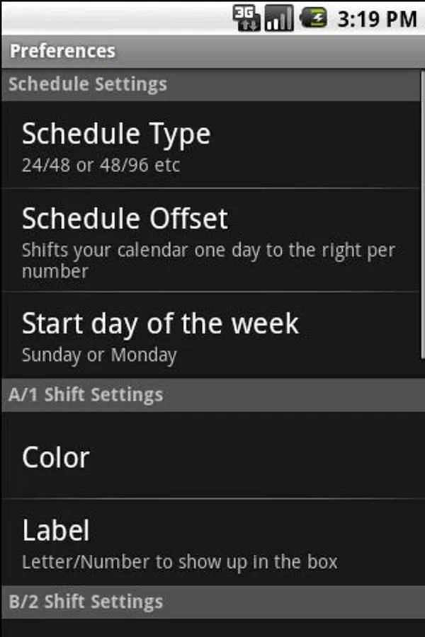
Task: Tap 'Letter/Number to show up' description
Action: tap(179, 562)
